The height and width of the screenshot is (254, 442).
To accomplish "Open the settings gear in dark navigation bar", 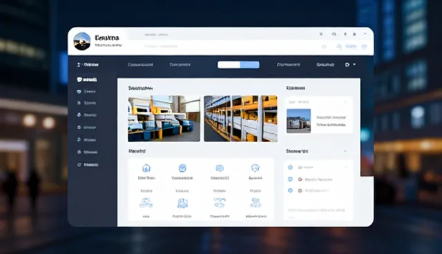I will point(347,65).
